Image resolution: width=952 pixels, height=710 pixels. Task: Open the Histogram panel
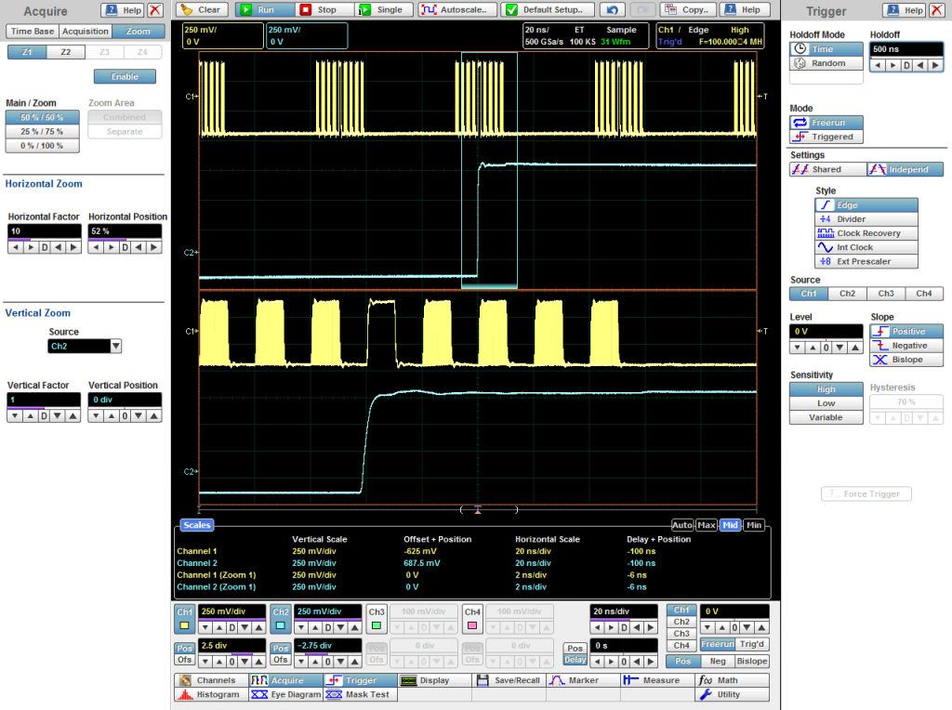(x=211, y=694)
